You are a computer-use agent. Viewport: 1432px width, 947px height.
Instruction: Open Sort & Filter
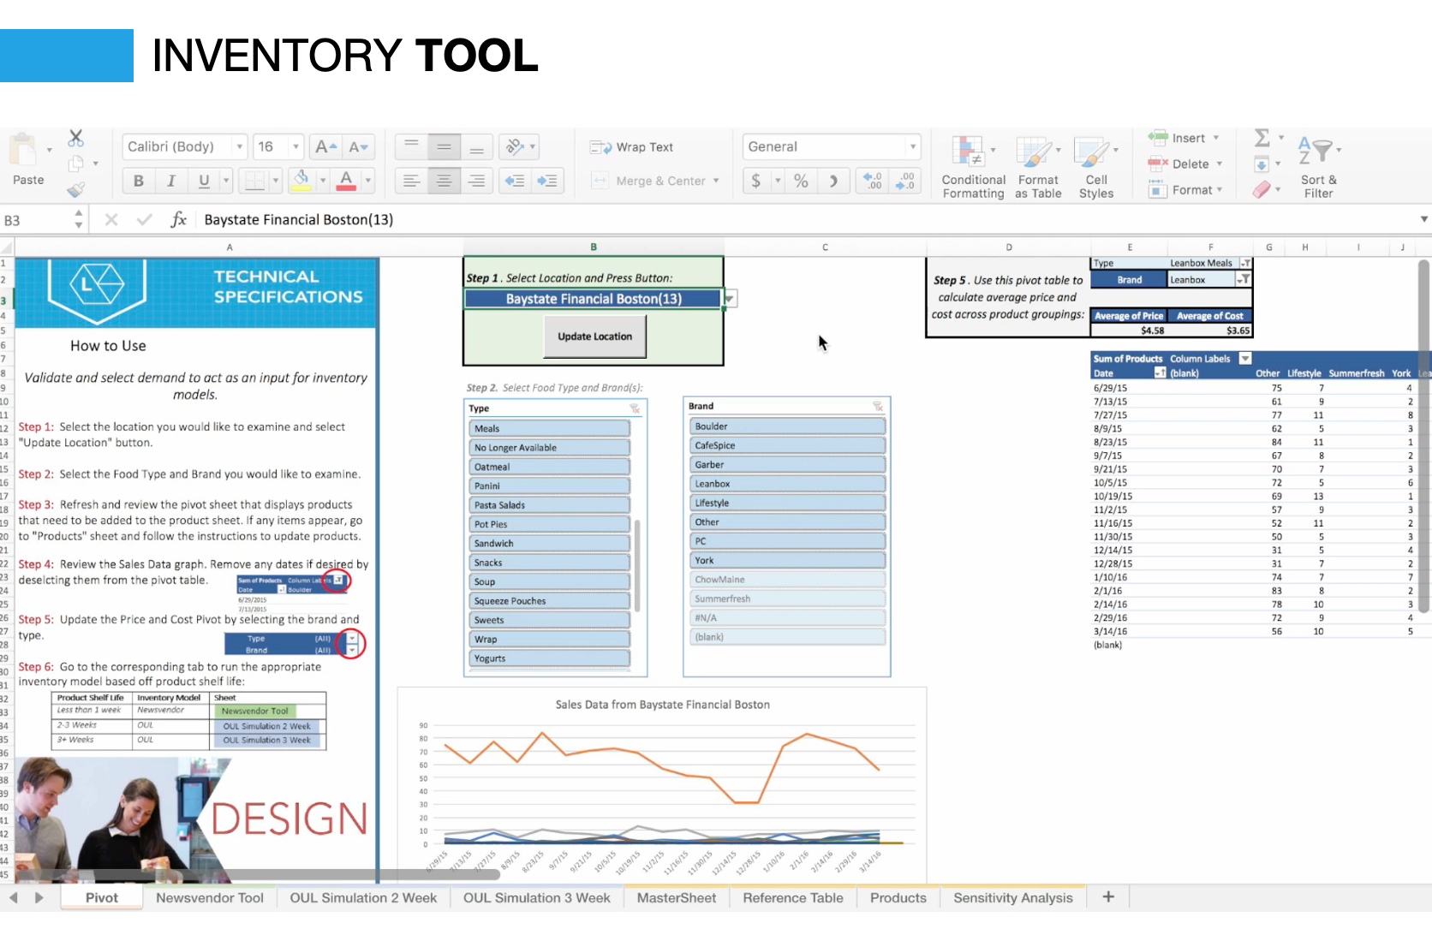pos(1319,168)
